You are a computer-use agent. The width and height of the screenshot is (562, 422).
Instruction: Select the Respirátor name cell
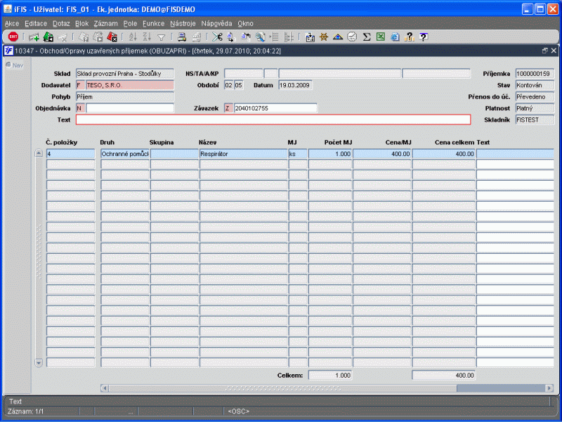(242, 153)
